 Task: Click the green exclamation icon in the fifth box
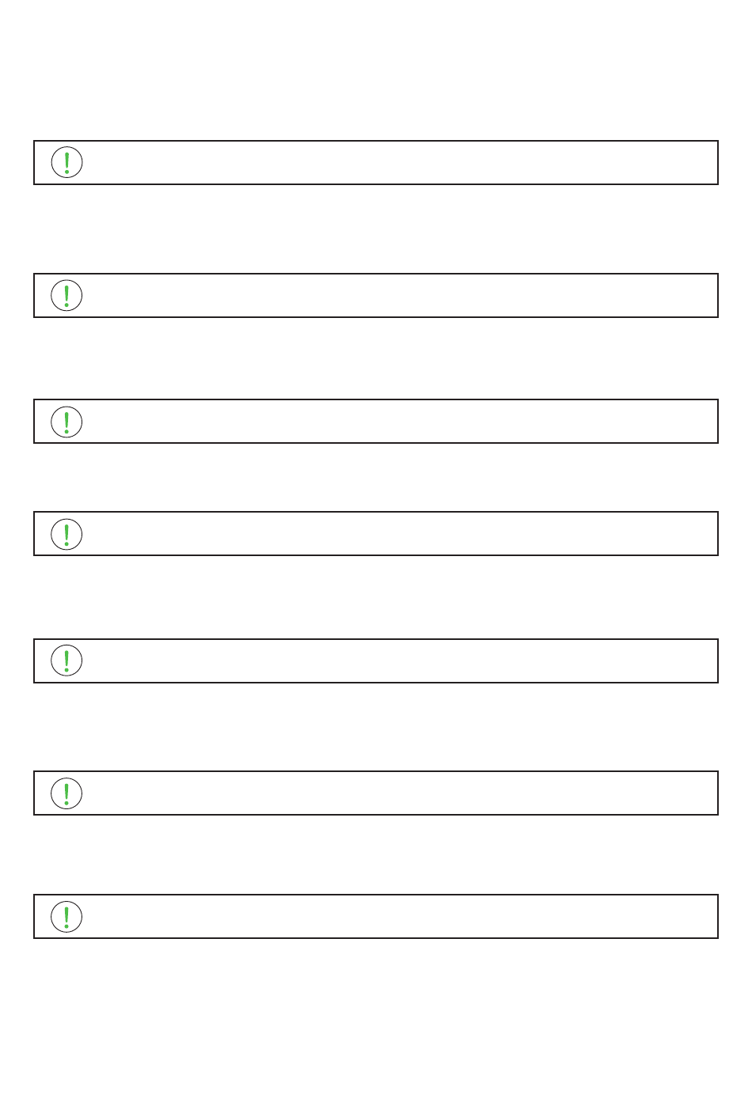coord(66,661)
